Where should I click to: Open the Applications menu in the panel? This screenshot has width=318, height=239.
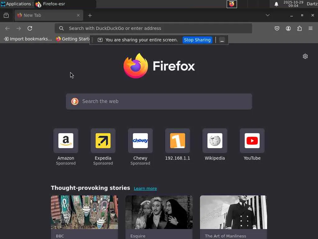[17, 4]
